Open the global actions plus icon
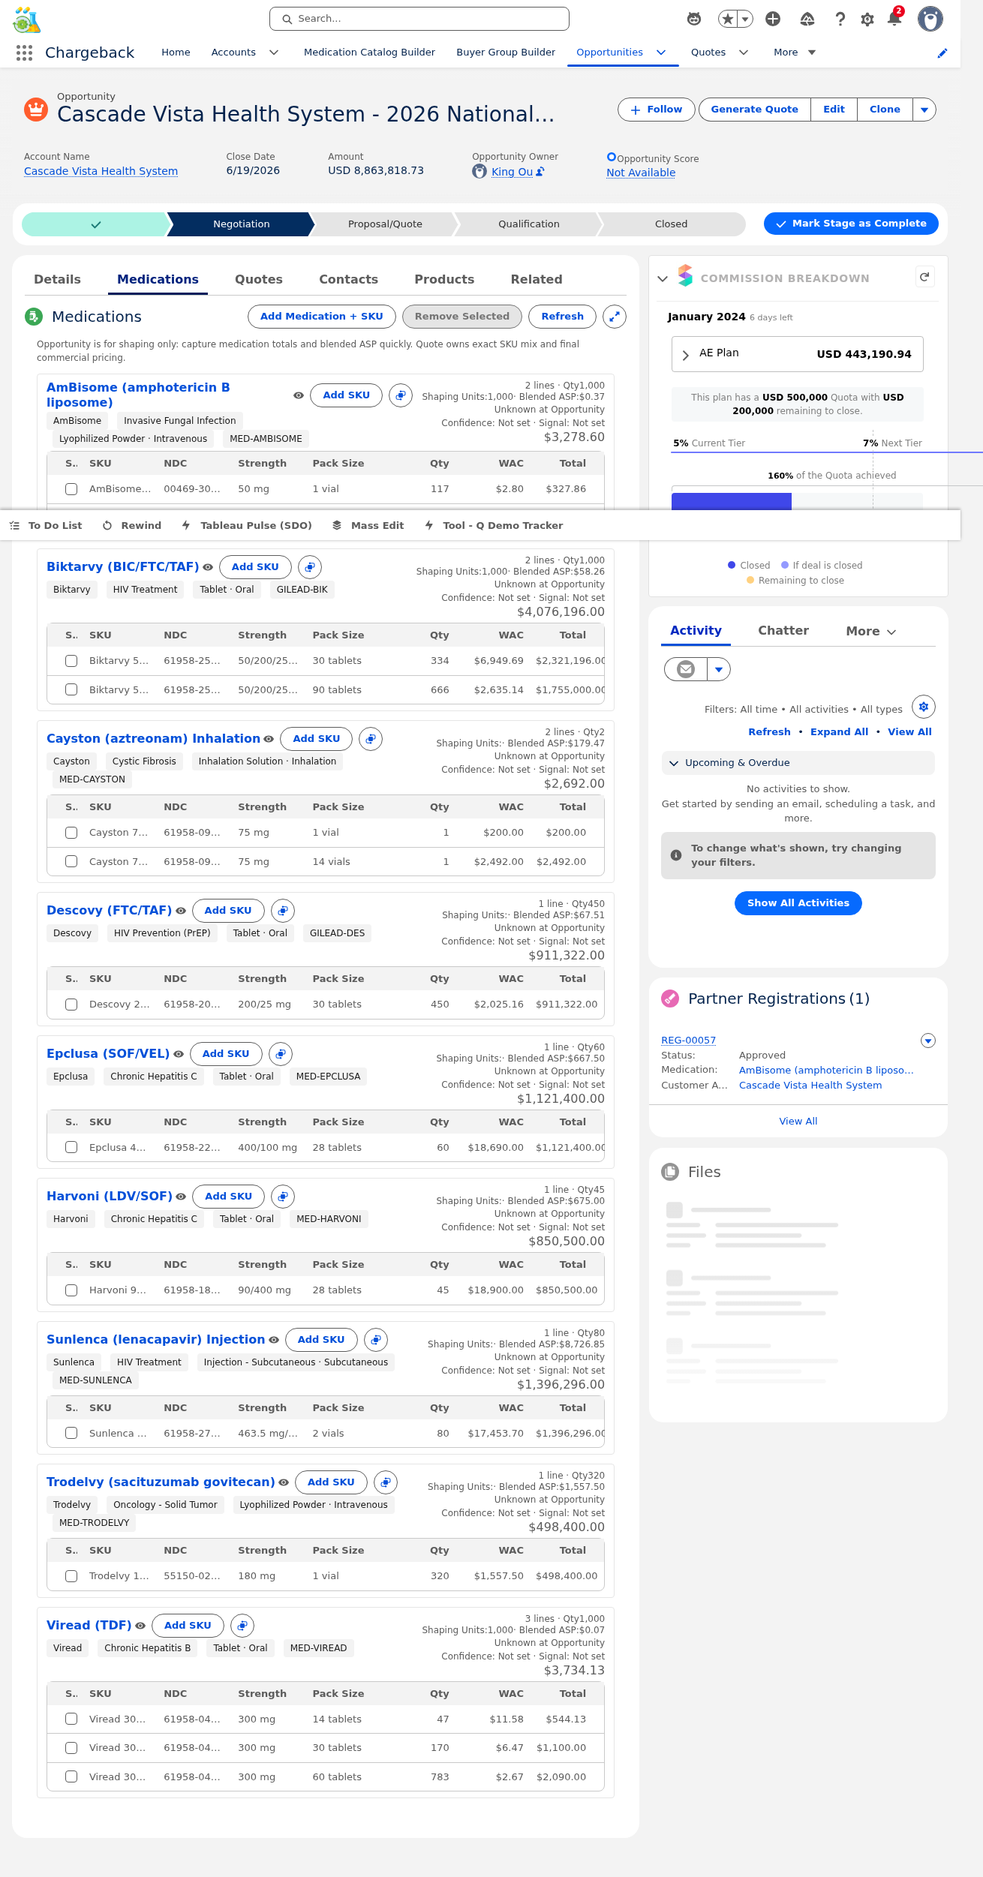 773,19
